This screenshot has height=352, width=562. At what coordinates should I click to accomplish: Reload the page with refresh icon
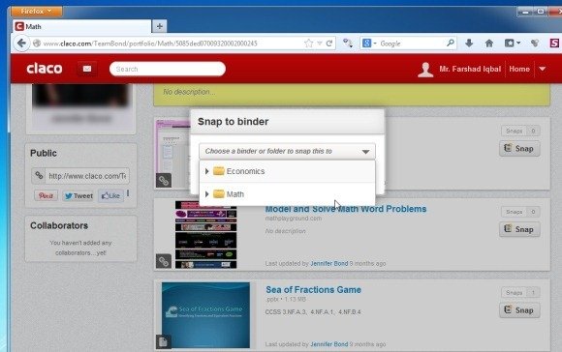point(329,44)
